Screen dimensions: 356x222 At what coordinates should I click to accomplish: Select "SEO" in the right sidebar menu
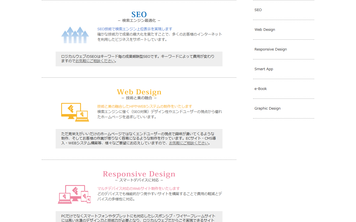[x=258, y=10]
